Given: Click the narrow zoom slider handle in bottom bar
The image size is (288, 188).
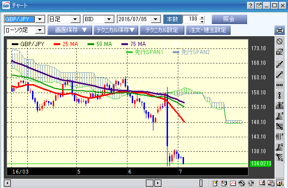Looking at the screenshot, I should point(201,183).
